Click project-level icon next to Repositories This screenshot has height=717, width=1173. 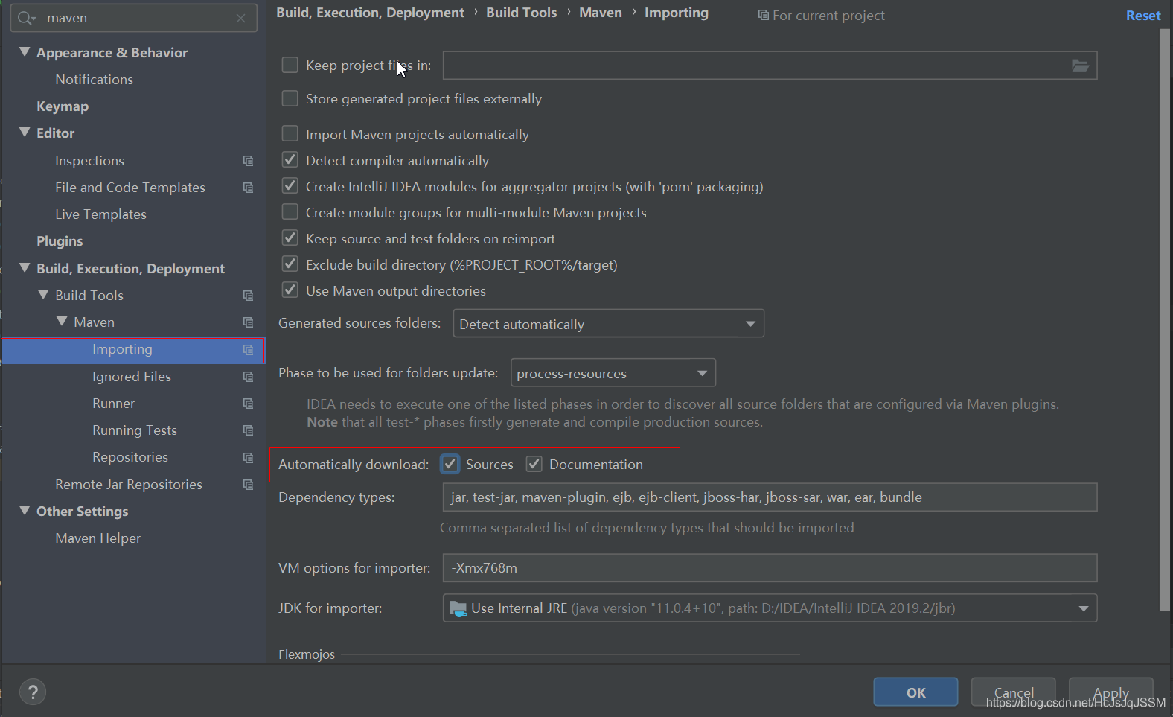(x=248, y=457)
